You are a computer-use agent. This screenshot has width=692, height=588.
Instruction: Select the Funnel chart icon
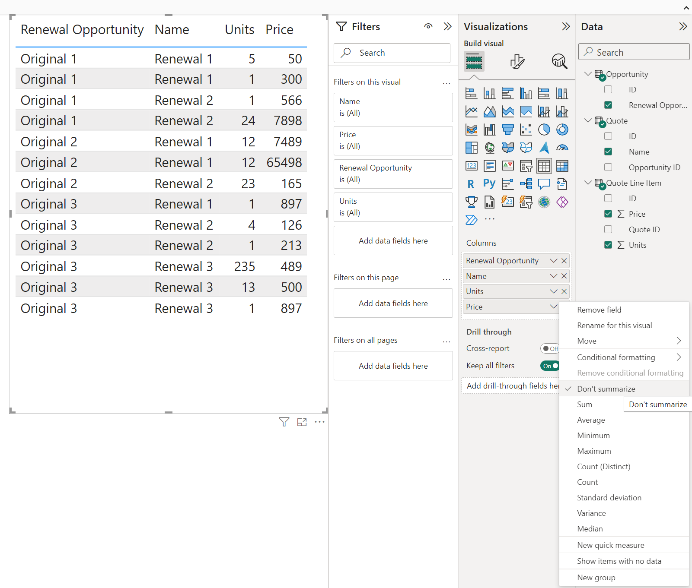(508, 130)
